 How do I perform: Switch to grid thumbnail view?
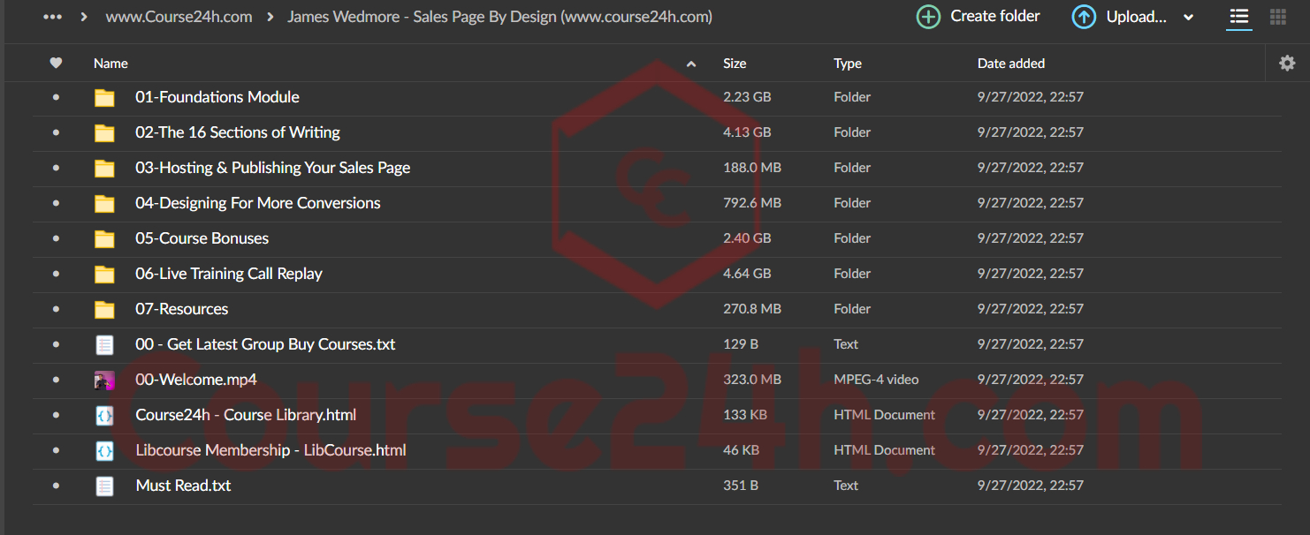[1277, 17]
